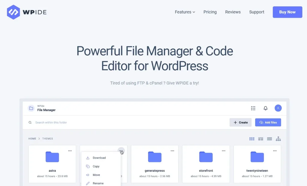Open twentynineteen folder options menu

point(275,151)
